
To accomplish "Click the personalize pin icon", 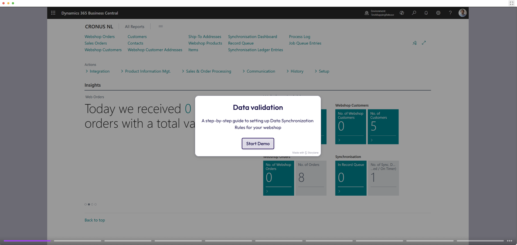I will click(x=415, y=43).
